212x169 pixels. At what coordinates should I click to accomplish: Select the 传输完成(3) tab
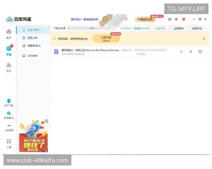click(x=33, y=46)
